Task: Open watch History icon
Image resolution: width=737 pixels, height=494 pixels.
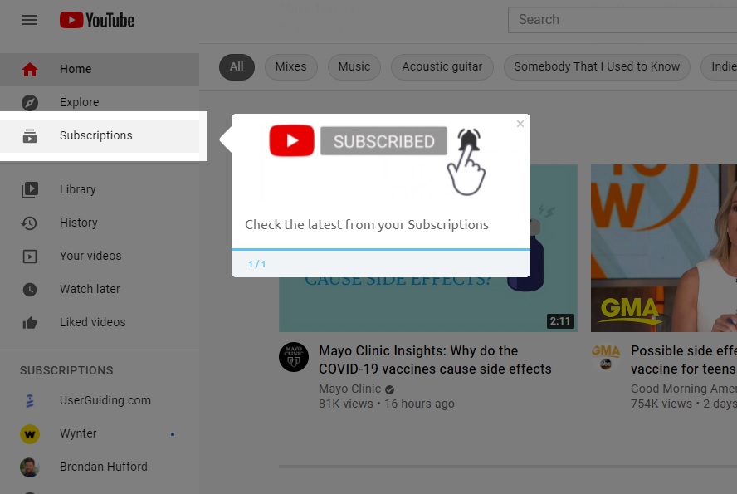Action: click(x=30, y=223)
